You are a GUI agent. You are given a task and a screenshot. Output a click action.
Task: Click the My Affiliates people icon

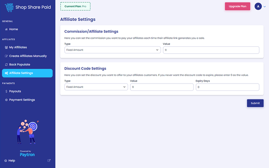(6, 47)
